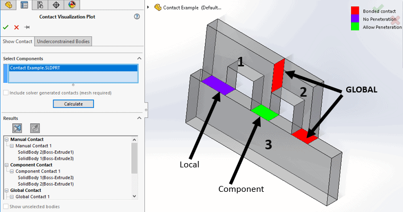Click the red Bonded contact legend swatch
The image size is (403, 212).
coord(355,11)
